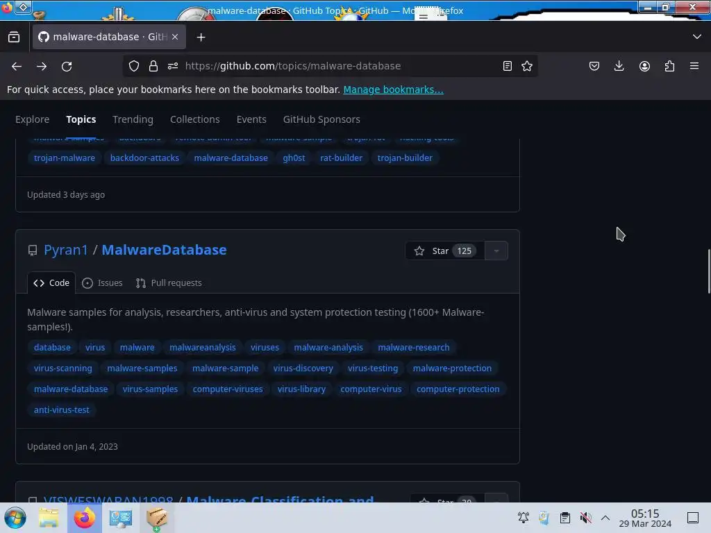Click the show desktop button in tray
The width and height of the screenshot is (711, 533).
point(693,517)
